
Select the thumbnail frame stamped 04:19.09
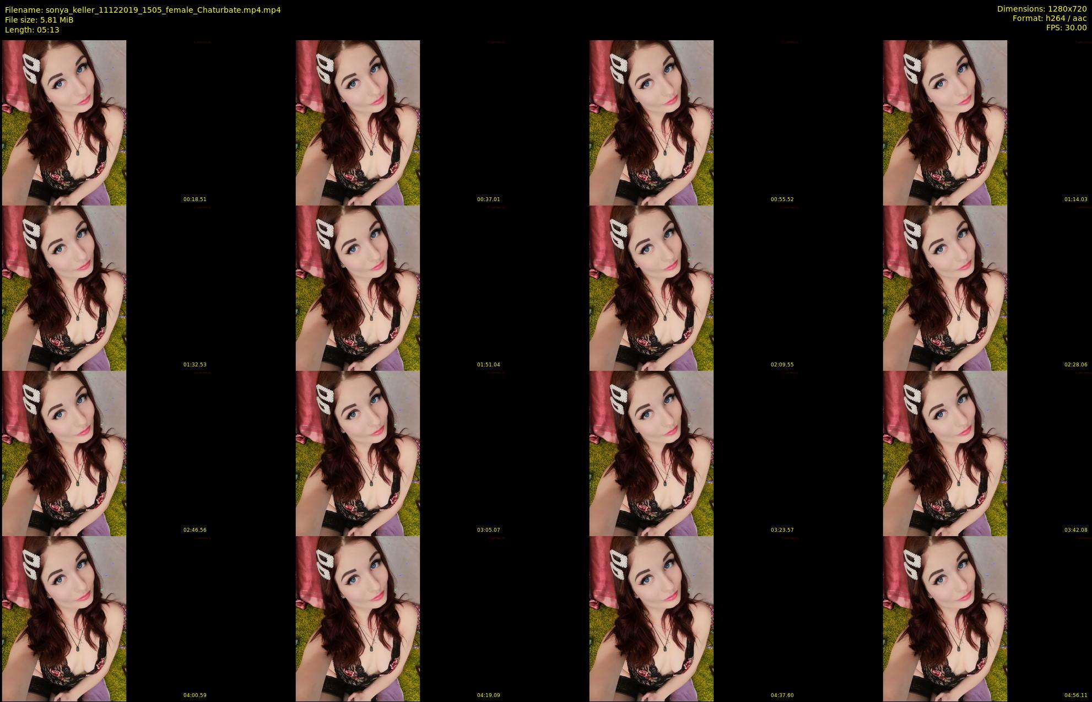click(358, 618)
